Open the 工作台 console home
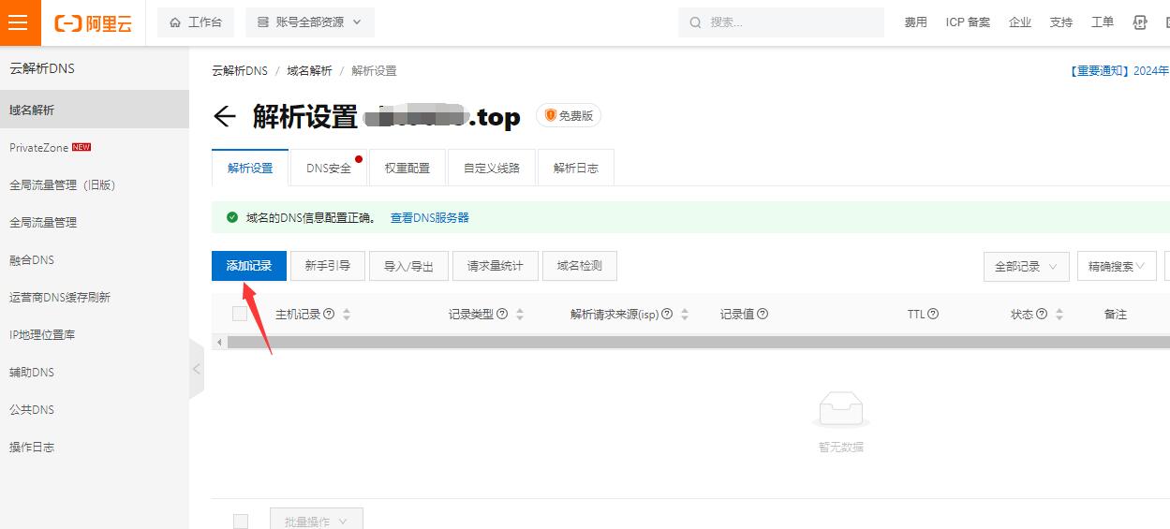The image size is (1170, 529). (x=196, y=22)
